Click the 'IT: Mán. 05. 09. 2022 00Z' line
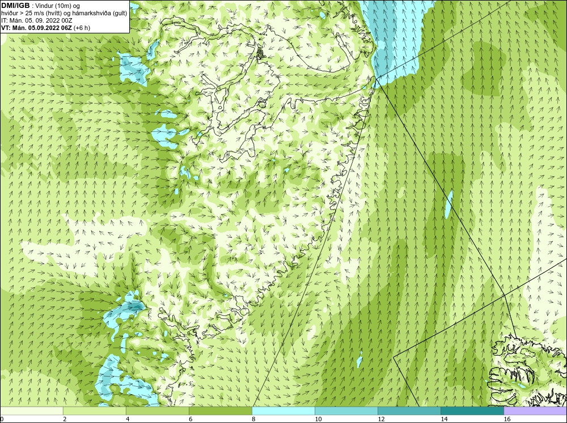The height and width of the screenshot is (423, 567). coord(36,20)
